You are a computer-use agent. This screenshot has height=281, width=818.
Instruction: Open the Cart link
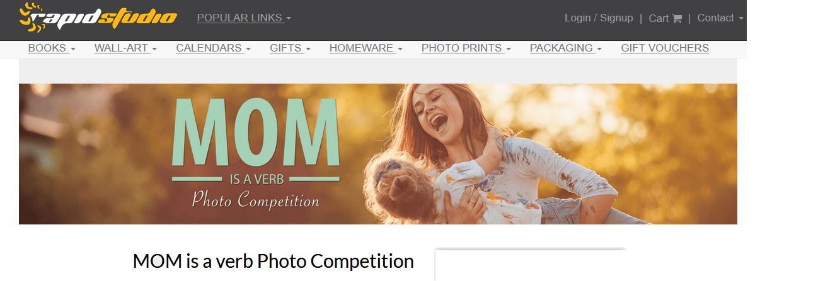point(665,18)
